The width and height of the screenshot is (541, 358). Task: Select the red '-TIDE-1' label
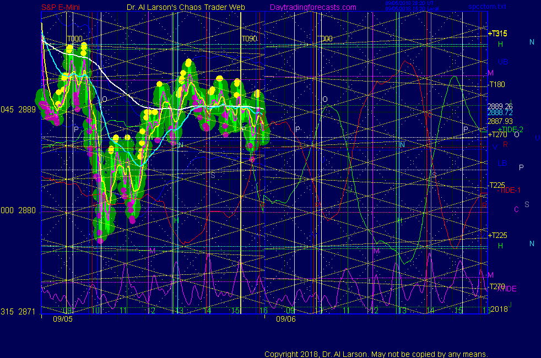click(x=508, y=191)
